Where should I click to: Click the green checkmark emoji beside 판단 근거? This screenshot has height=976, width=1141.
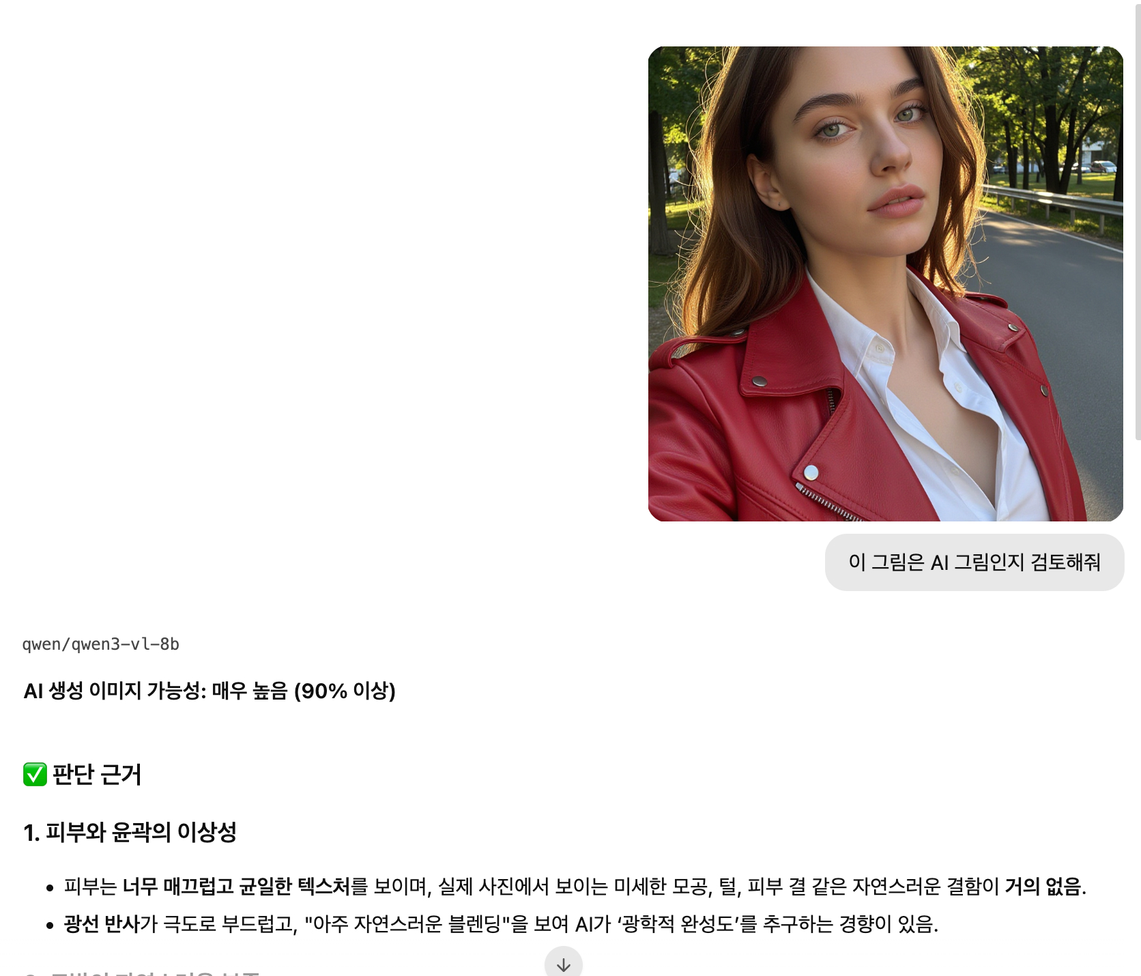[35, 775]
